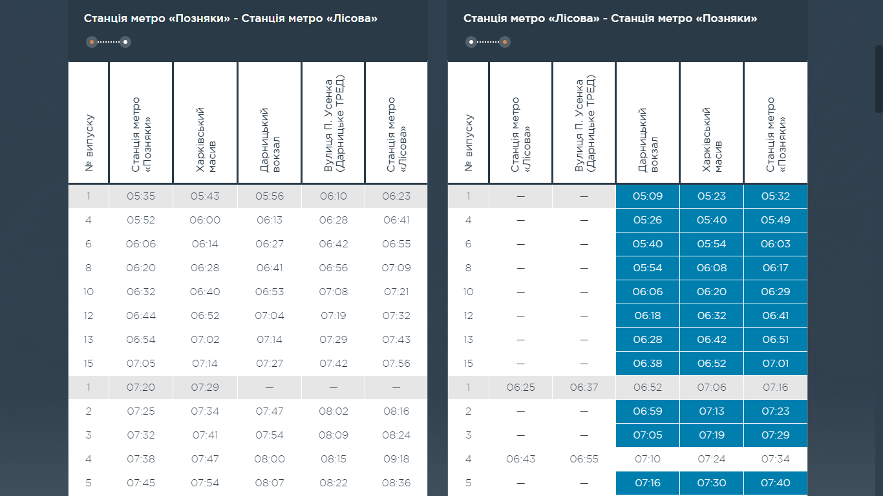This screenshot has width=883, height=496.
Task: Click the 06:10 time cell
Action: coord(333,196)
